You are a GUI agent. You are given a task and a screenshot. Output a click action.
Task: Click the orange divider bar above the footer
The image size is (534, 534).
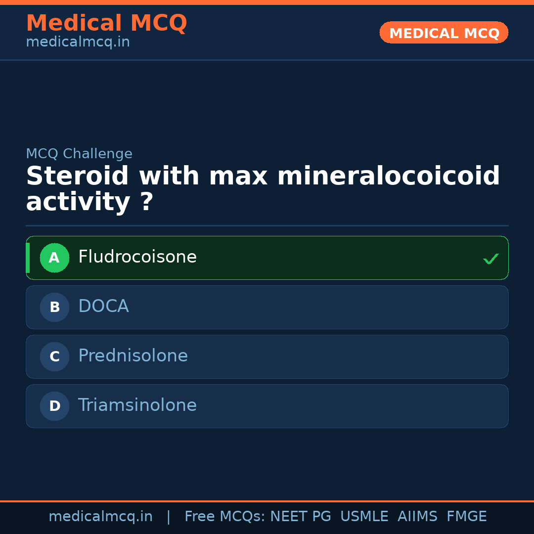(267, 500)
